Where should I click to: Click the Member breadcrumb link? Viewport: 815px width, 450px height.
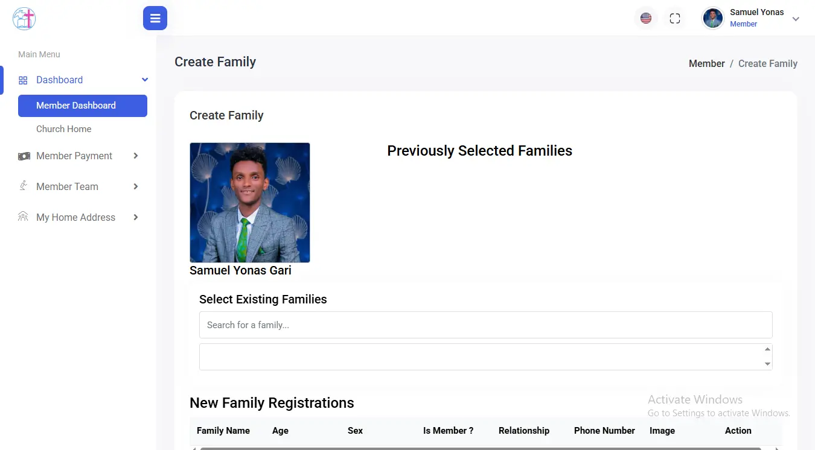[706, 63]
